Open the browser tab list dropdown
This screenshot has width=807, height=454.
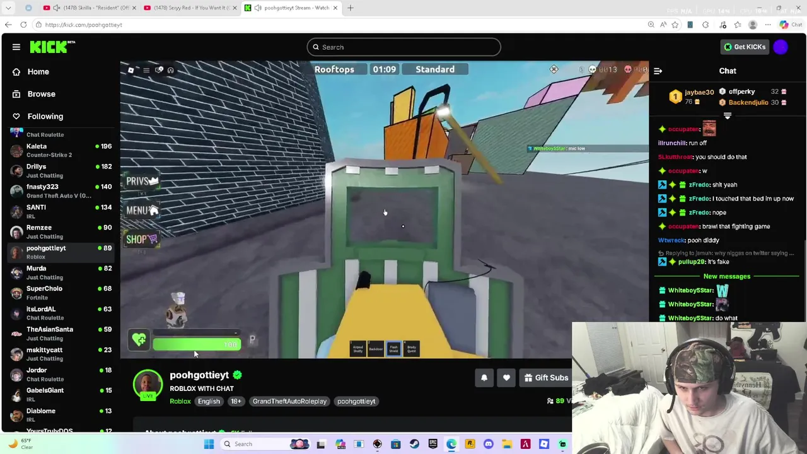8,8
